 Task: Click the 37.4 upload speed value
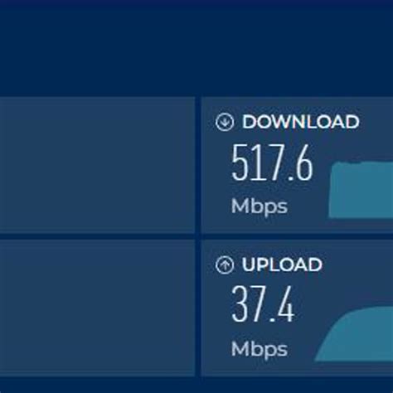(263, 304)
